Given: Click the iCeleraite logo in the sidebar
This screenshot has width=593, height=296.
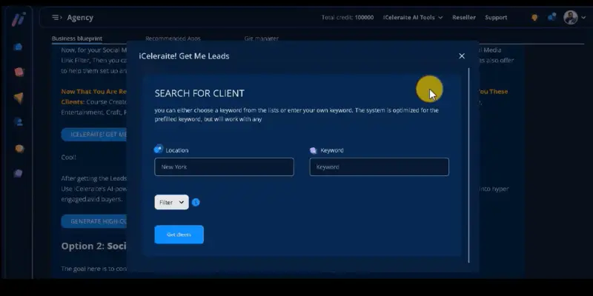Looking at the screenshot, I should pyautogui.click(x=18, y=18).
